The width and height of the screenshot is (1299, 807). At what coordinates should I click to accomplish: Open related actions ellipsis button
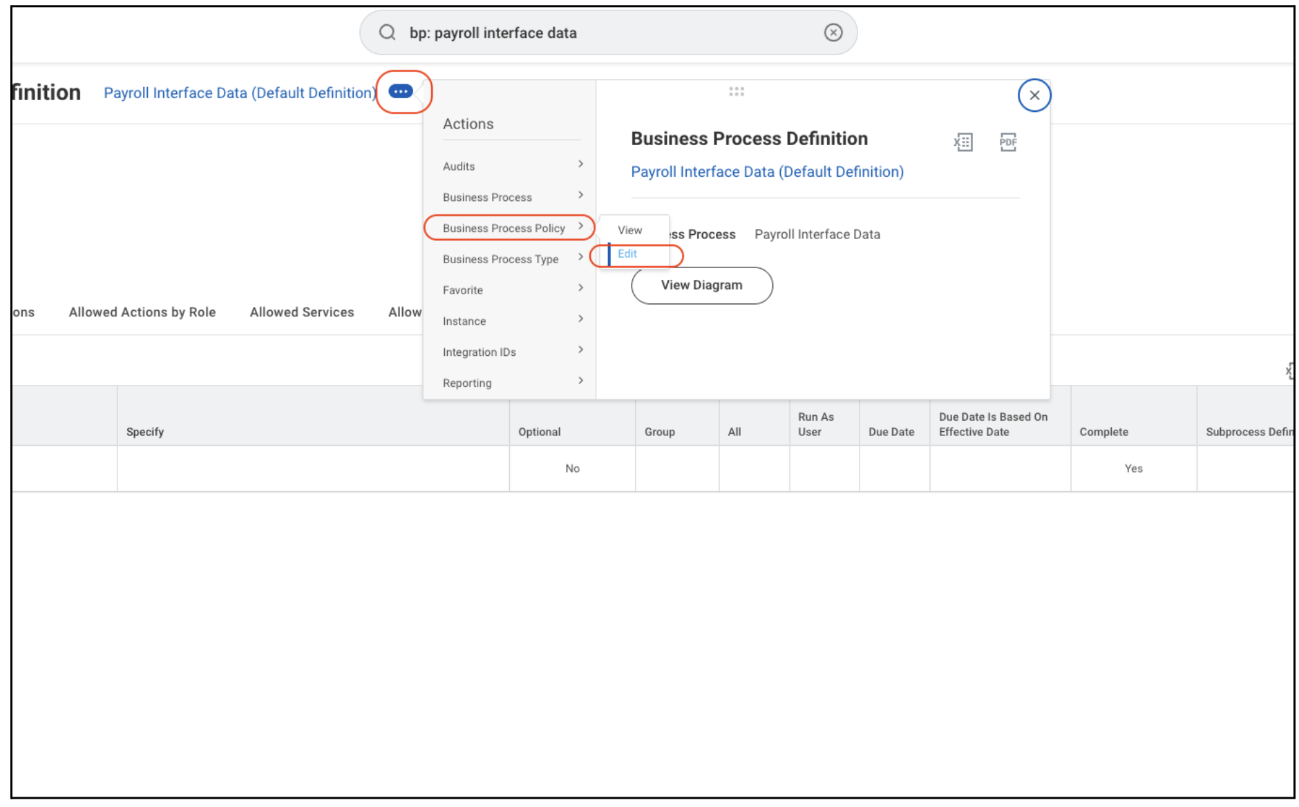pos(401,91)
